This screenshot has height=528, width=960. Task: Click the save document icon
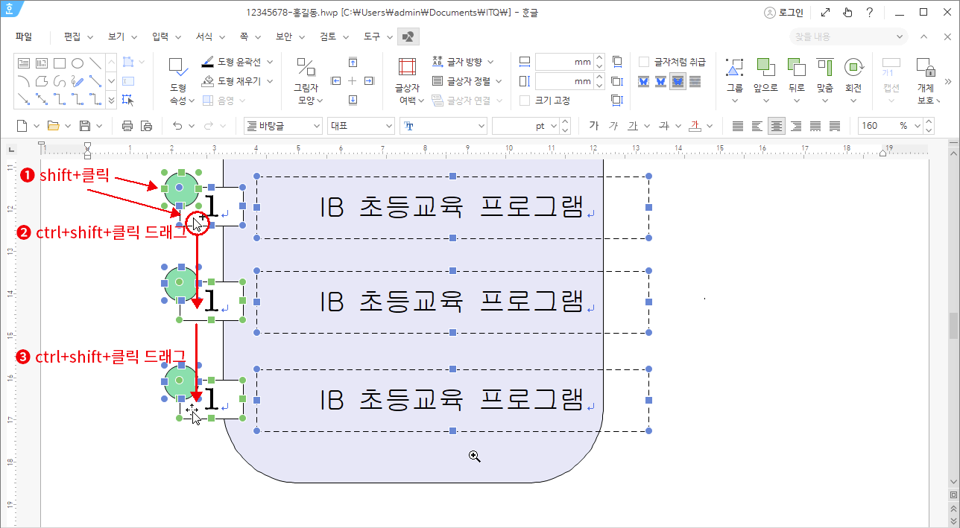click(x=85, y=126)
